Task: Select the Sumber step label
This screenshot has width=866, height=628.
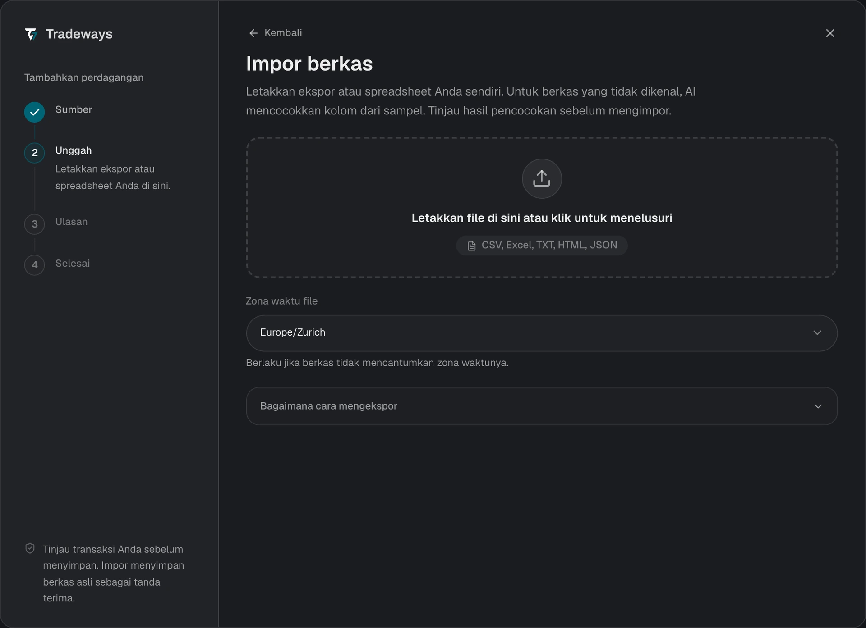Action: point(74,109)
